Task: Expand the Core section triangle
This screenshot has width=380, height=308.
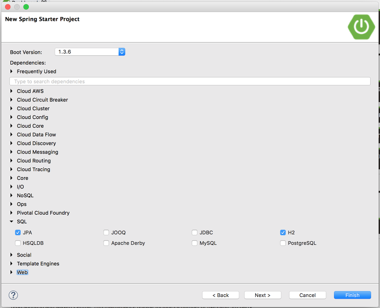Action: coord(11,178)
